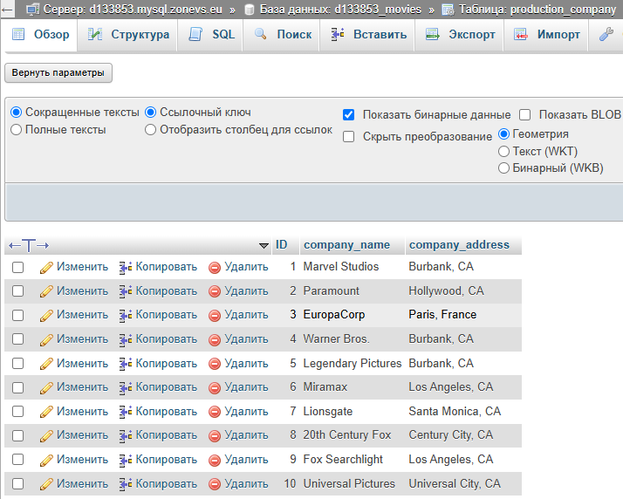The height and width of the screenshot is (499, 623).
Task: Tick the row checkbox for Marvel Studios
Action: pyautogui.click(x=17, y=267)
